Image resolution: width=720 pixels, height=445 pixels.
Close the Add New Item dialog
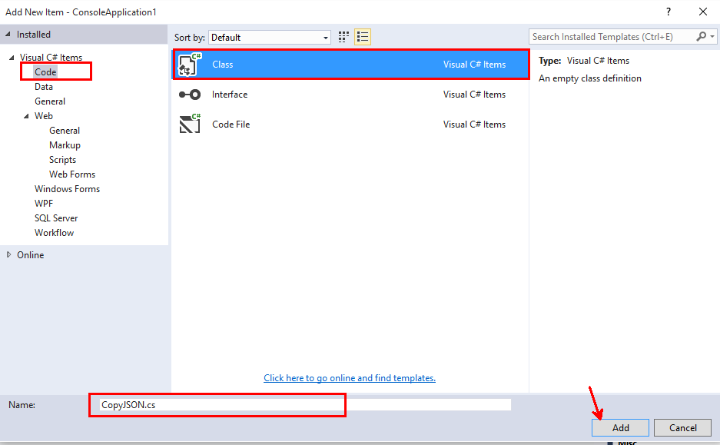[703, 12]
